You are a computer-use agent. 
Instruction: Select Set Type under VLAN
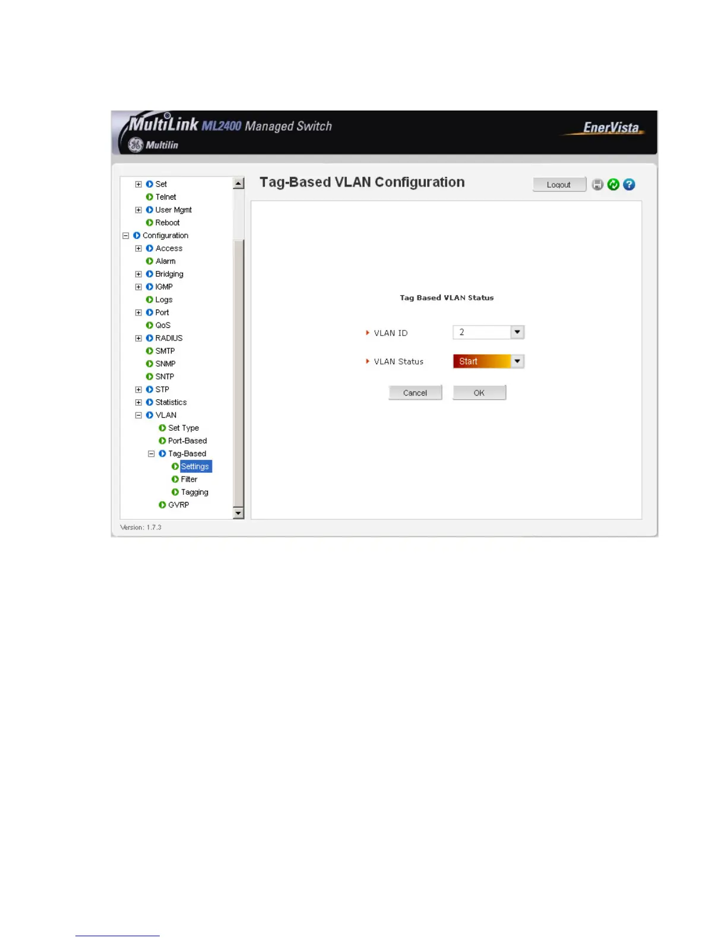(184, 428)
